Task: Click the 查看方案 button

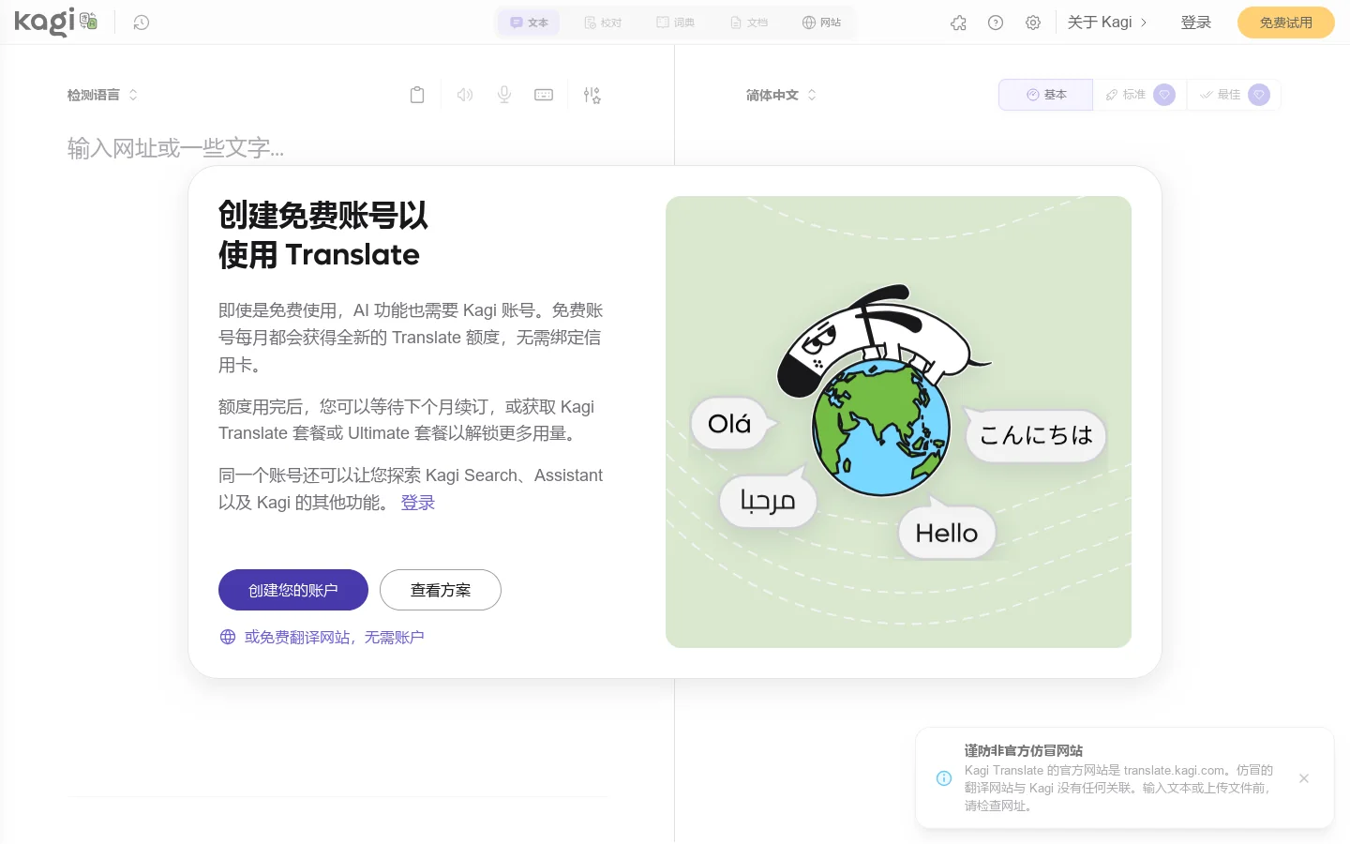Action: [441, 590]
